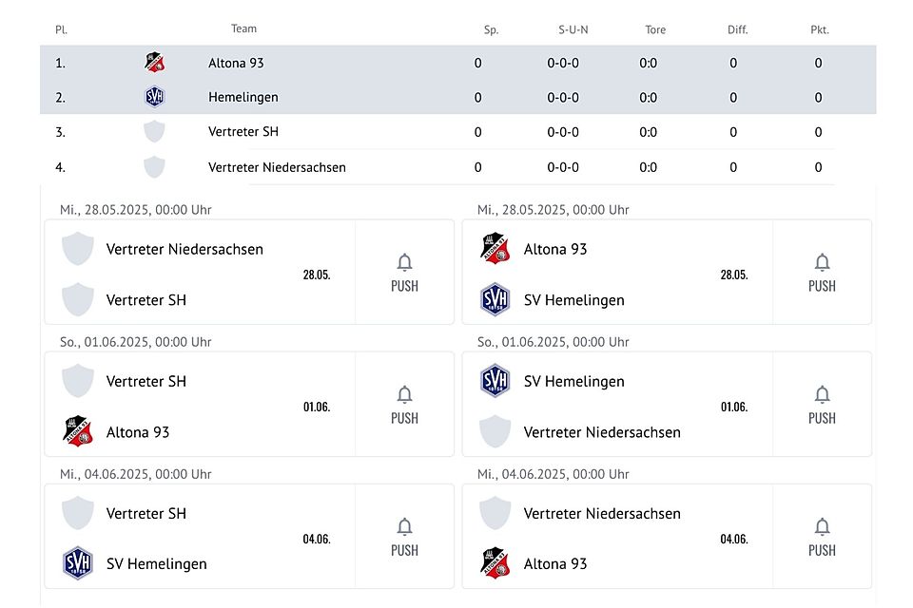Open Vertreter Niedersachsen row in standings
The width and height of the screenshot is (913, 608).
click(457, 167)
